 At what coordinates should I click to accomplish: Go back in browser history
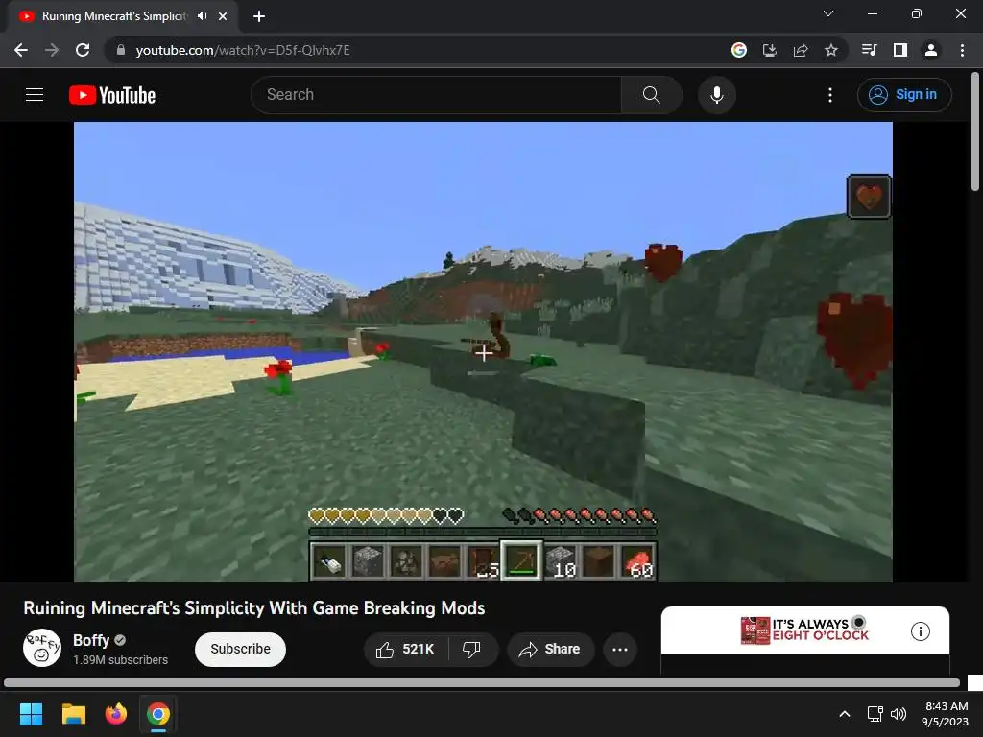pos(21,50)
